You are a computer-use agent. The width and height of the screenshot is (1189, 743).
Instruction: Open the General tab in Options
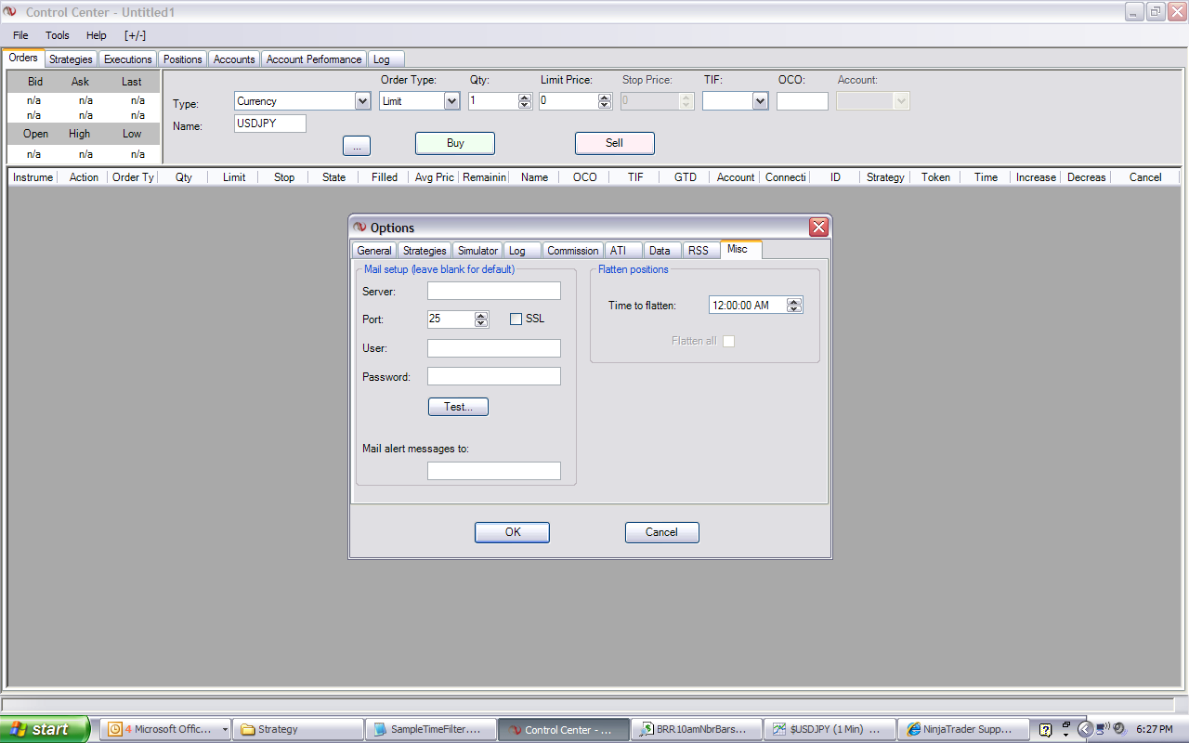pyautogui.click(x=374, y=251)
